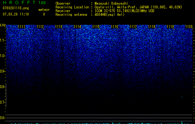The width and height of the screenshot is (195, 124).
Task: Click the A504HB(yagi 4el) antenna value
Action: point(109,15)
